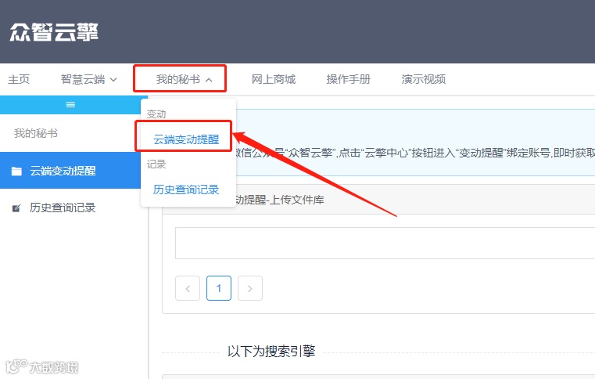Click the 众智云擎 logo
This screenshot has height=379, width=595.
pos(54,31)
